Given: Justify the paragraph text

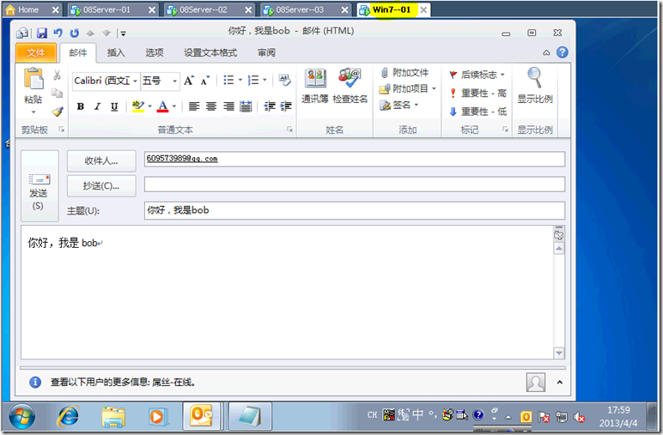Looking at the screenshot, I should (x=246, y=106).
